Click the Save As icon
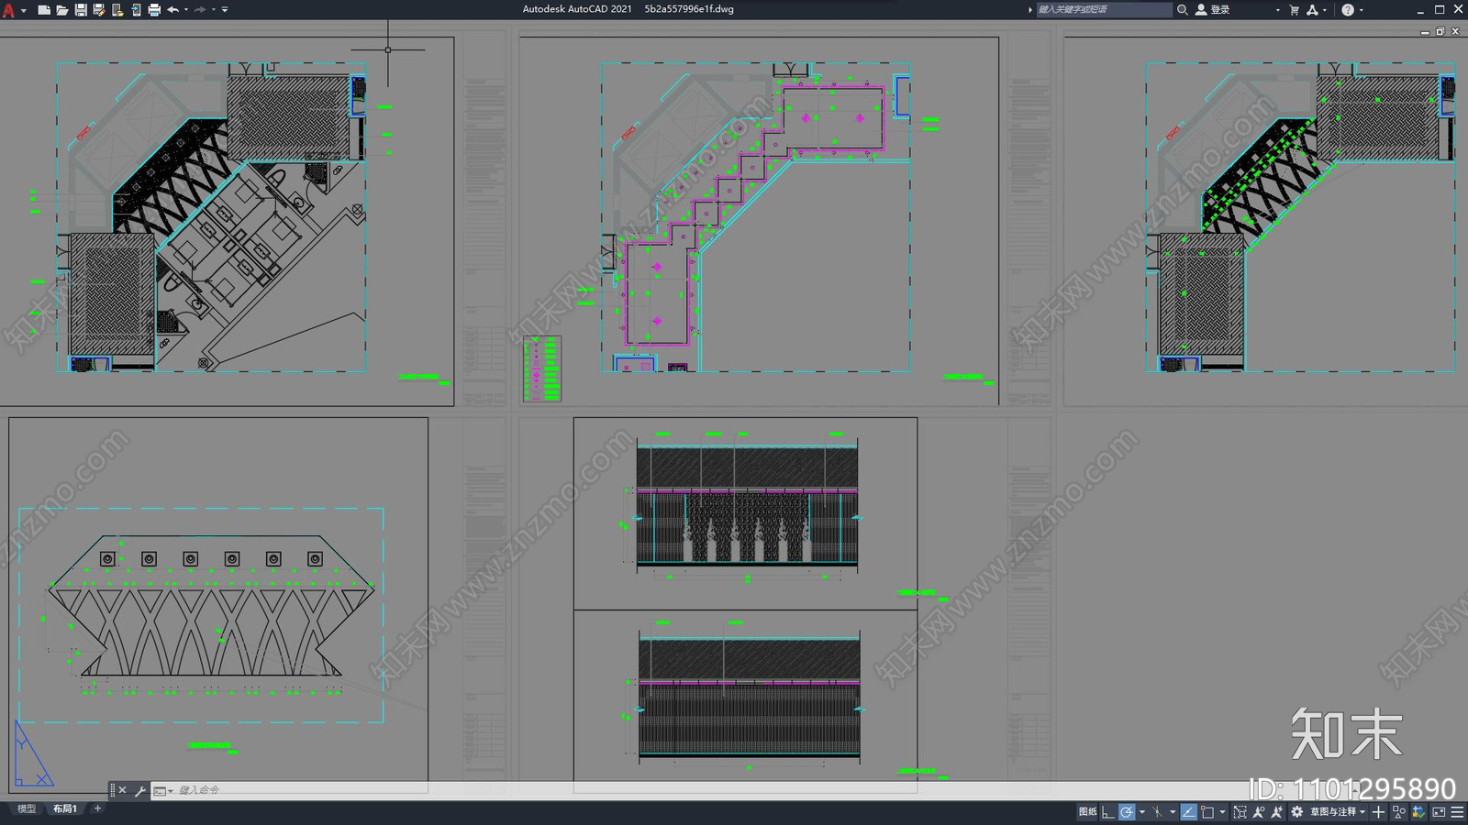 99,9
